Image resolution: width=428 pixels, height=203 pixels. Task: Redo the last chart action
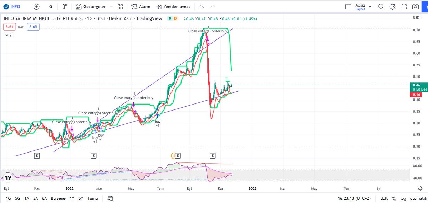click(213, 6)
